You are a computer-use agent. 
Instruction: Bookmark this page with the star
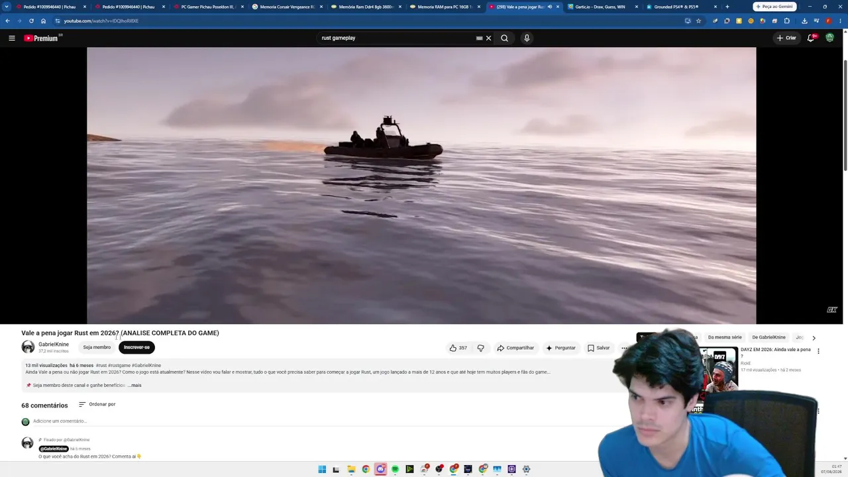pos(698,21)
